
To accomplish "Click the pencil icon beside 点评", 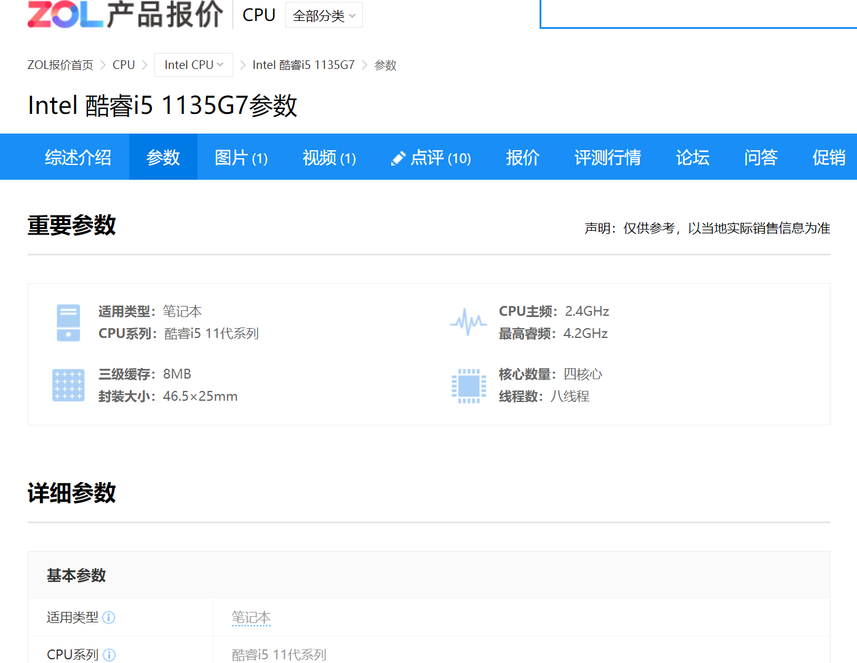I will click(398, 158).
